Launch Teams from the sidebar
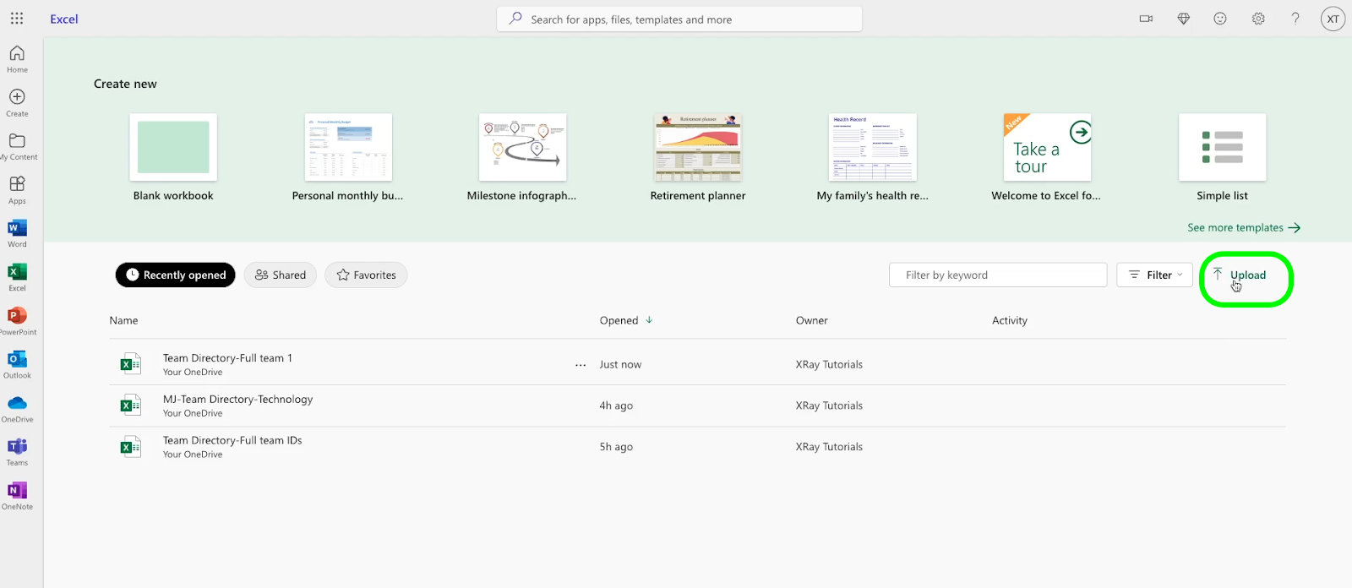Screen dimensions: 1352x588 pos(17,452)
